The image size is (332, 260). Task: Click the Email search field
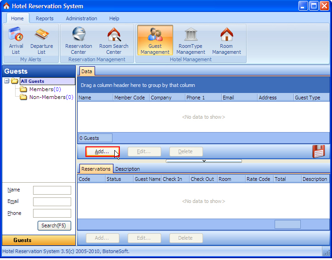(52, 202)
